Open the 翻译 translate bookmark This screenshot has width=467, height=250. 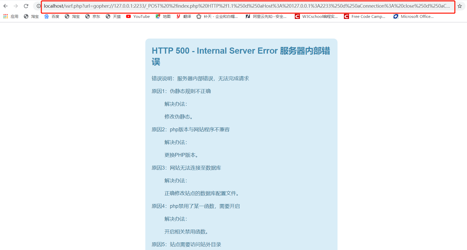(183, 16)
